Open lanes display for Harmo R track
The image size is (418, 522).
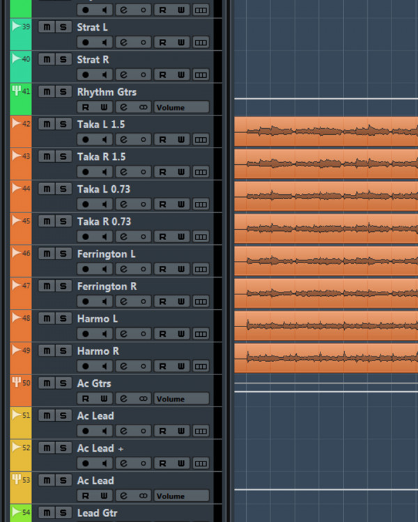pos(201,366)
